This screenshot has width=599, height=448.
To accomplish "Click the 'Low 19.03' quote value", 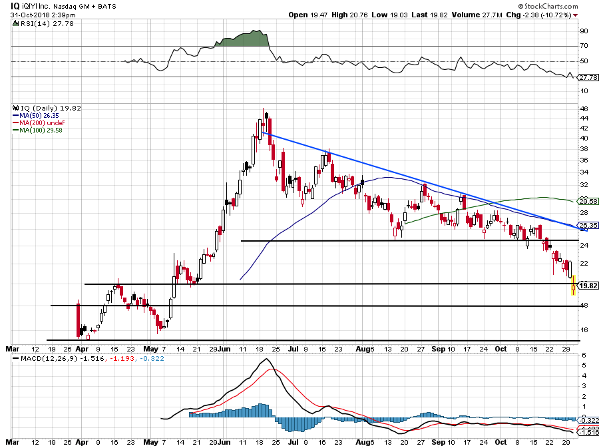I will coord(389,15).
